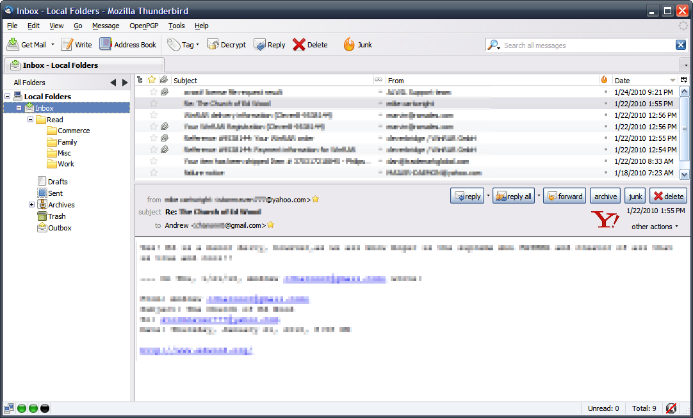Click archive in message header
The width and height of the screenshot is (693, 418).
point(605,196)
